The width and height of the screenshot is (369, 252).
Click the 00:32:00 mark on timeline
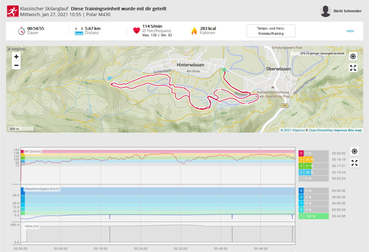pyautogui.click(x=180, y=248)
